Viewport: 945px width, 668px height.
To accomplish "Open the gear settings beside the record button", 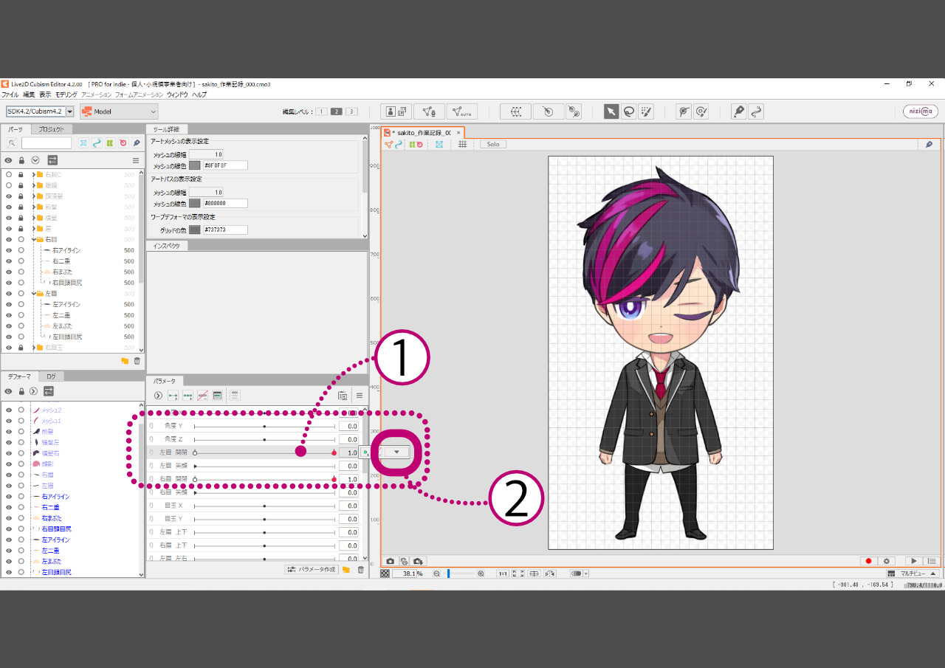I will [x=887, y=561].
